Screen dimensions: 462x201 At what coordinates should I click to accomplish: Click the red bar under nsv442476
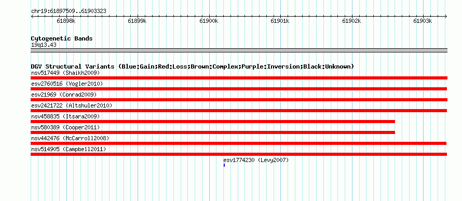pos(238,143)
